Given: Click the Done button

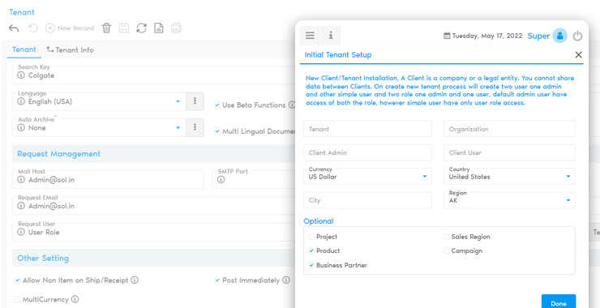Looking at the screenshot, I should point(559,302).
